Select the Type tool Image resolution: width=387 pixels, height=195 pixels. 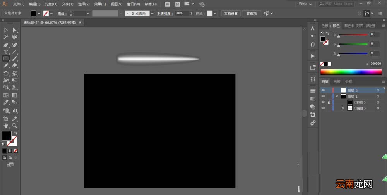point(6,52)
